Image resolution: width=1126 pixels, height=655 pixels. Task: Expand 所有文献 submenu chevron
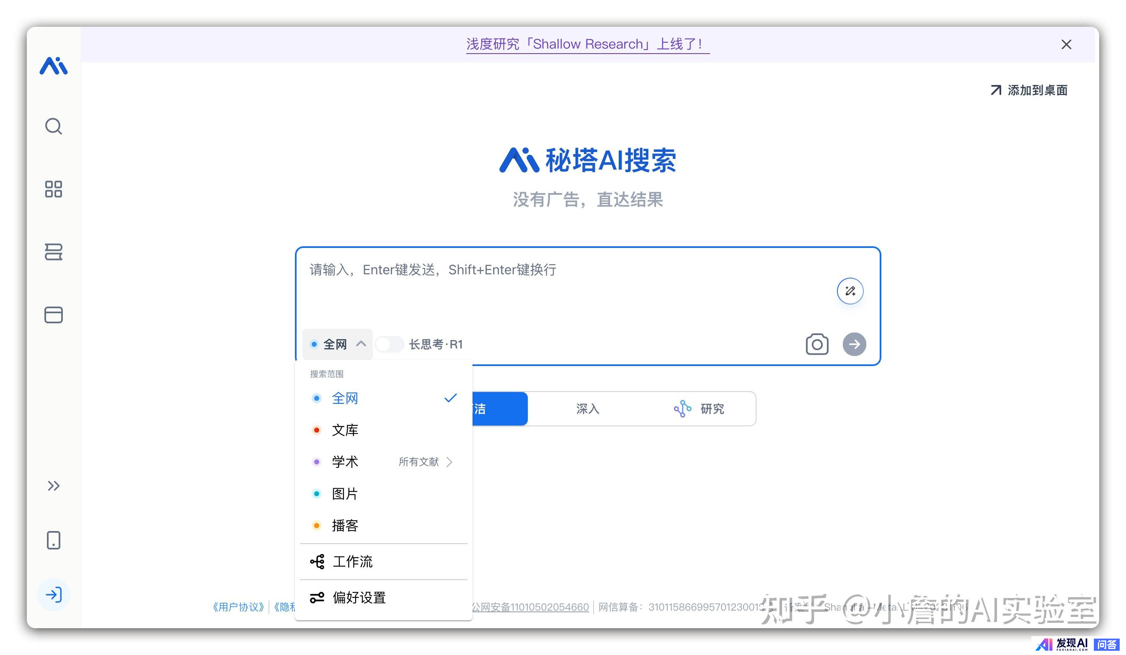click(449, 462)
